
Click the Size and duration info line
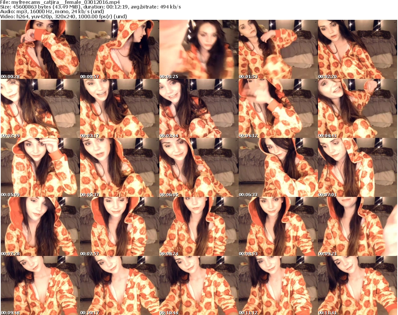tap(90, 7)
